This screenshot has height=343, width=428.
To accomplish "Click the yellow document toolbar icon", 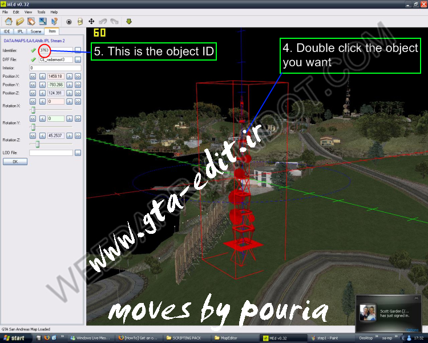I will tap(80, 22).
